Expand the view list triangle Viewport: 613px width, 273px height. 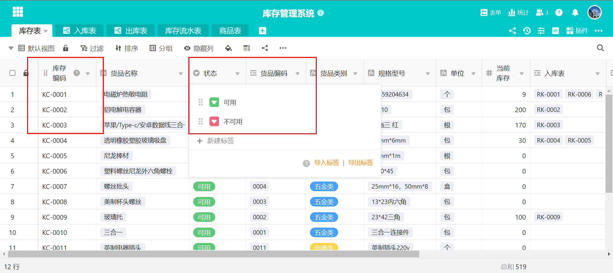pos(11,48)
